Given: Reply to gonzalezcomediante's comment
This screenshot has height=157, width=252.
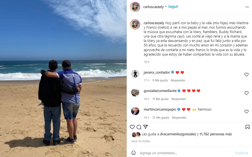Looking at the screenshot, I should tap(179, 99).
